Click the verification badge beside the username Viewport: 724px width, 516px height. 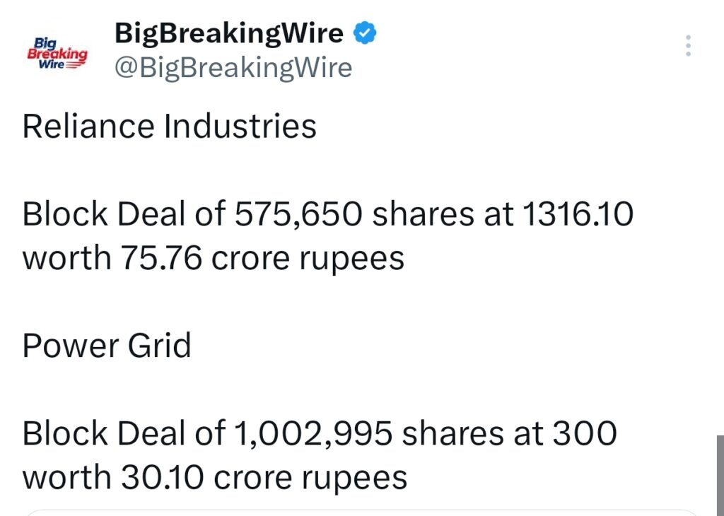tap(364, 31)
